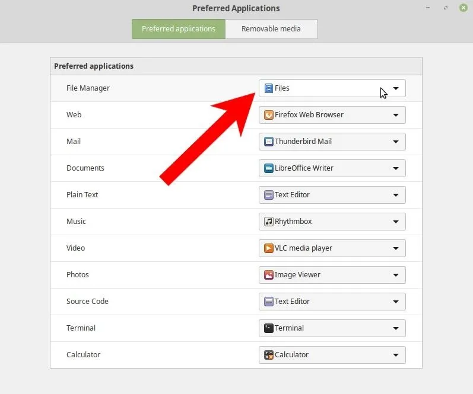Click the Firefox Web Browser icon
The image size is (473, 394).
(268, 115)
